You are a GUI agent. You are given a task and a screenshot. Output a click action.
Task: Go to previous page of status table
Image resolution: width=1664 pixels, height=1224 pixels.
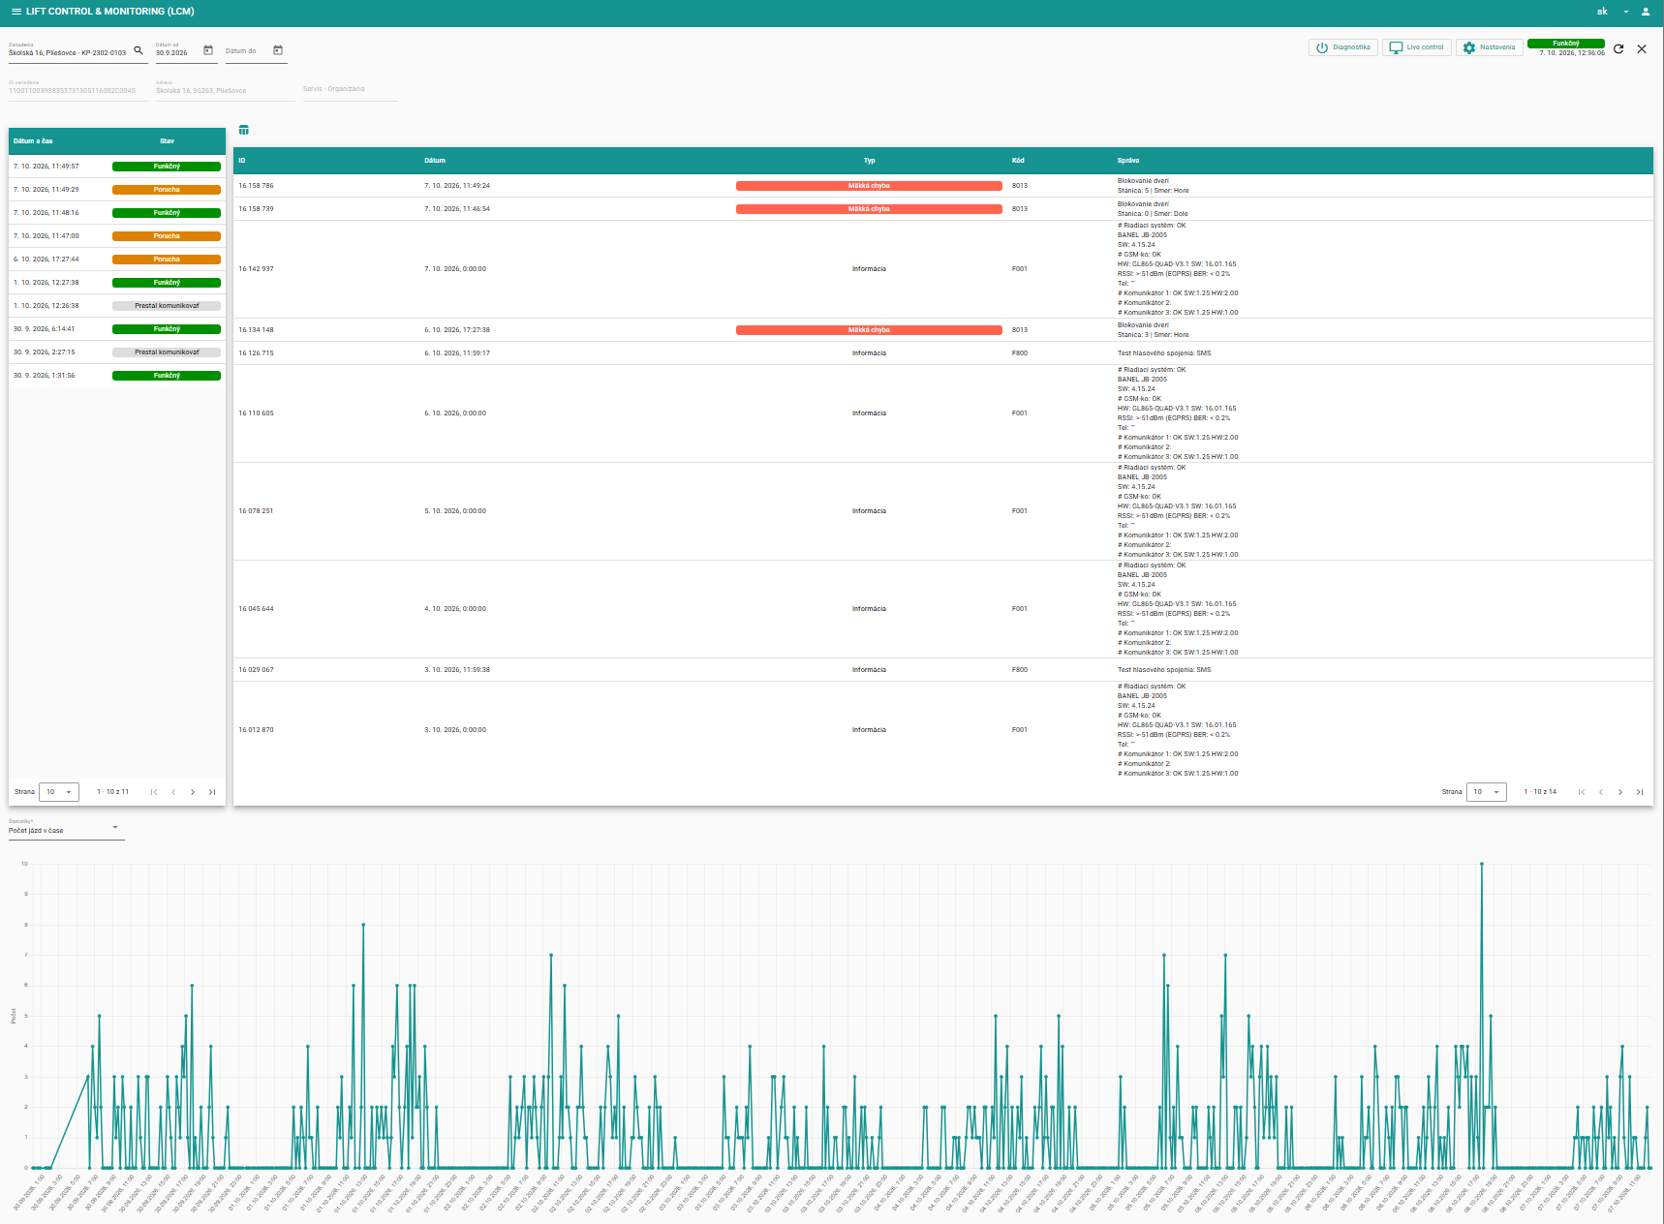(173, 792)
